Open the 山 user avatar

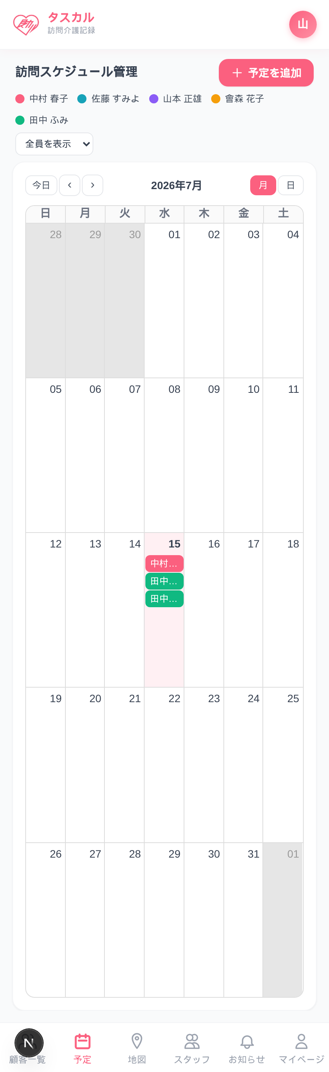pyautogui.click(x=303, y=25)
